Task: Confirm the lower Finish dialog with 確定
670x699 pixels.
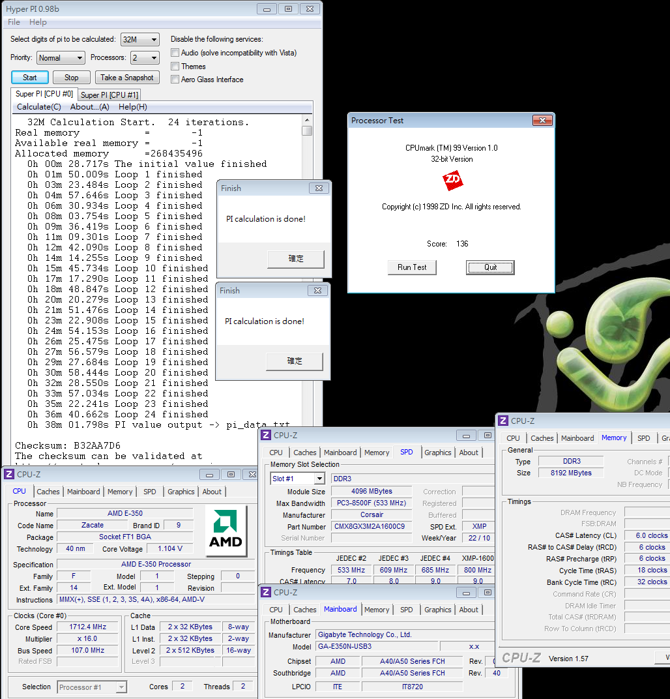Action: 295,361
